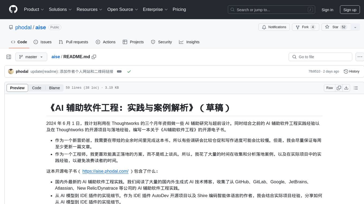Select the Preview view
This screenshot has height=204, width=364.
[17, 88]
